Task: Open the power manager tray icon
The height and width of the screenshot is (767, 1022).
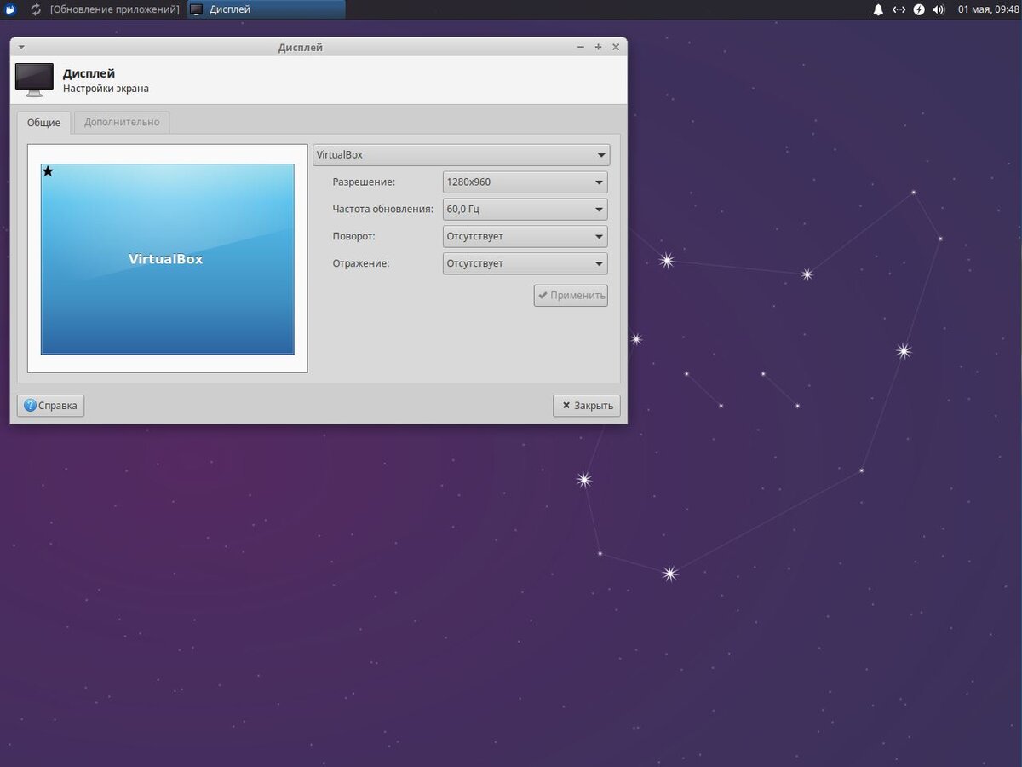Action: click(919, 9)
